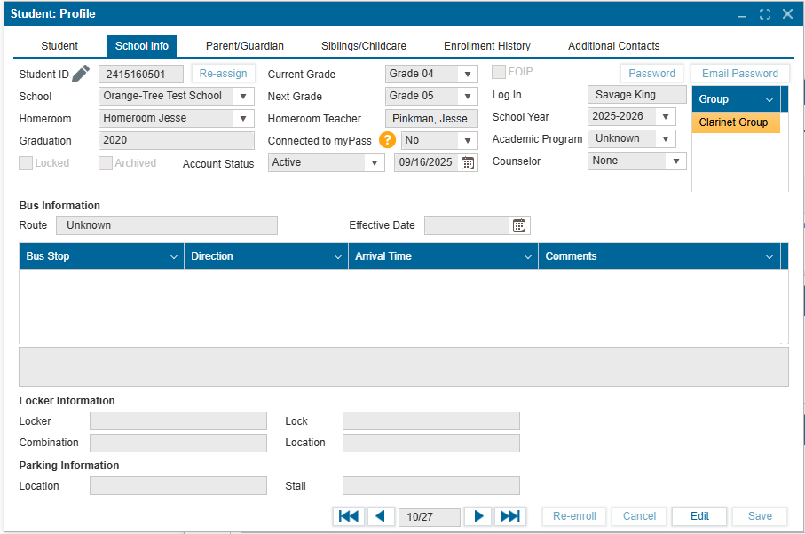Open the School Year dropdown
This screenshot has height=534, width=805.
665,116
